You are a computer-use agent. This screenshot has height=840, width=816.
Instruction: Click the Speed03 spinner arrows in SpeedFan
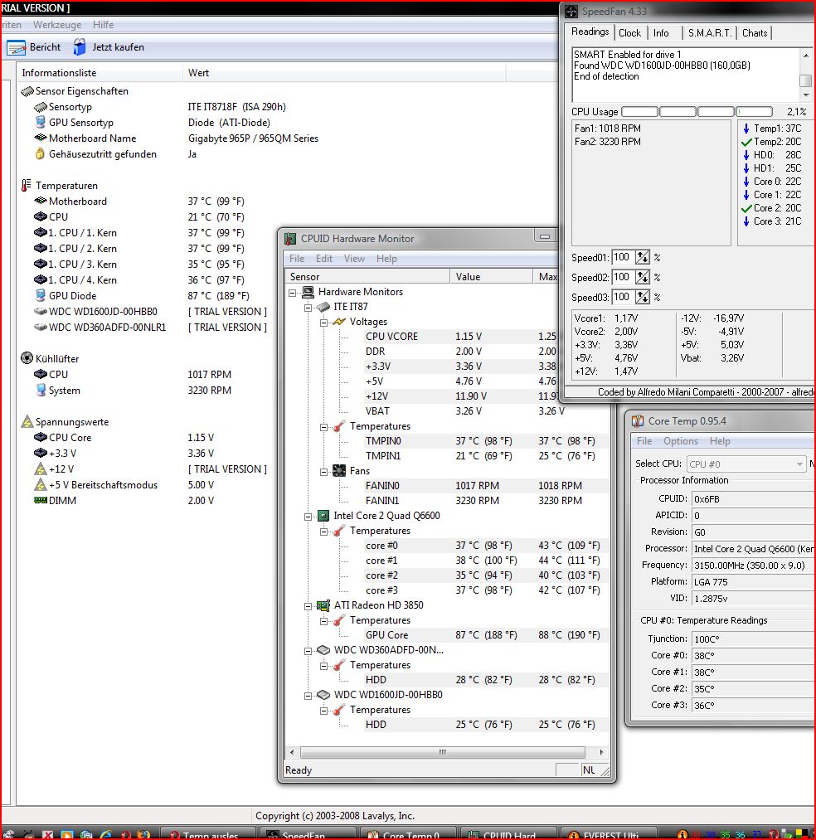(643, 297)
